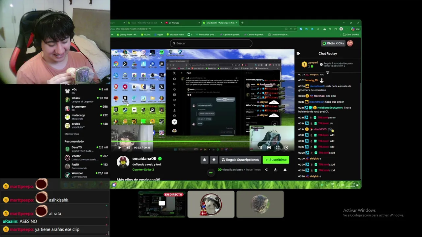Click the Obtén KICKs button
The height and width of the screenshot is (237, 422).
tap(333, 43)
